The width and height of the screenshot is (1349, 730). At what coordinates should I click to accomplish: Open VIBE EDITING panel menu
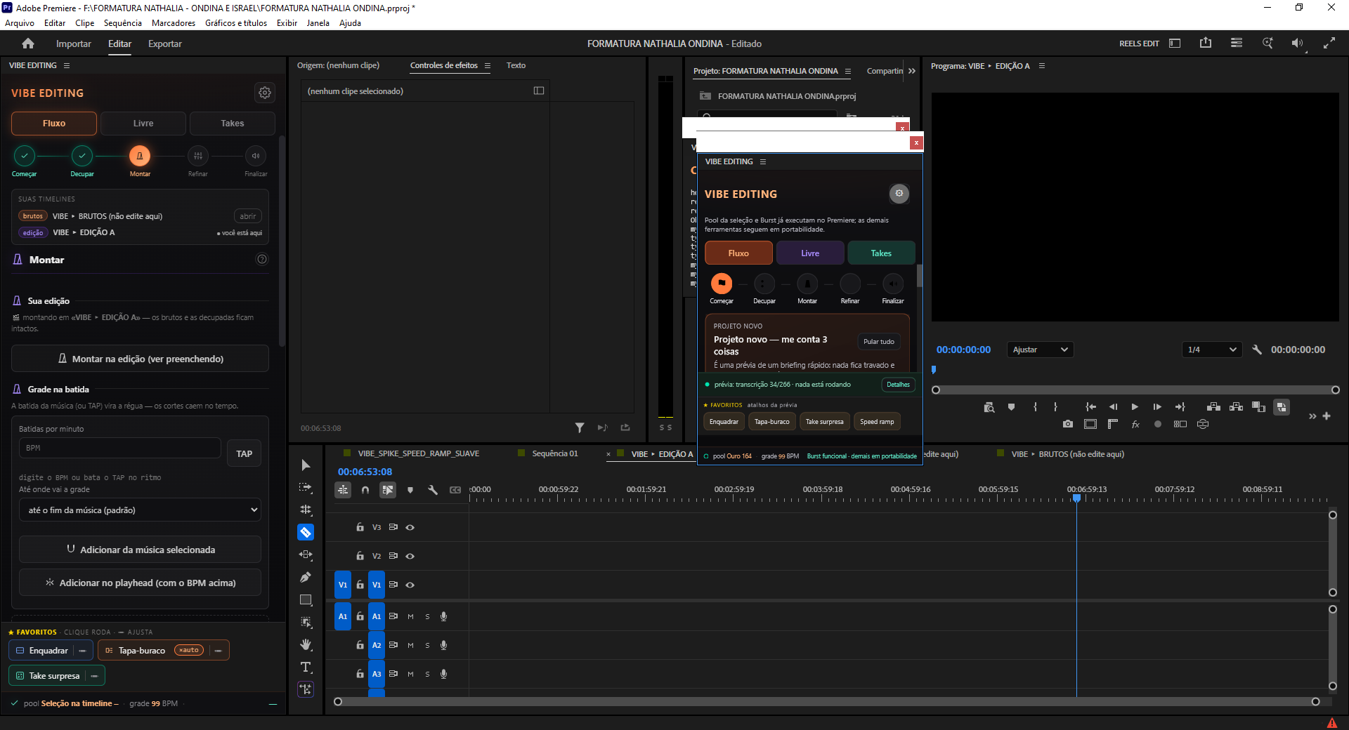click(67, 65)
